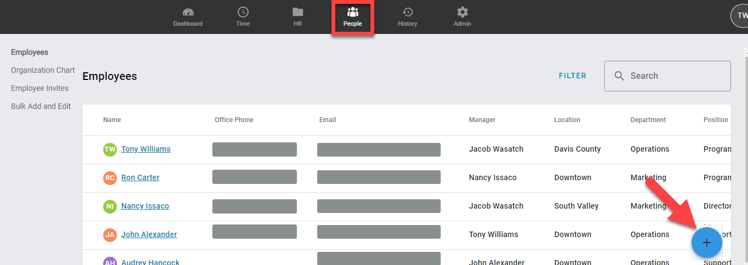Click into the Search input field
Viewport: 748px width, 265px height.
676,76
